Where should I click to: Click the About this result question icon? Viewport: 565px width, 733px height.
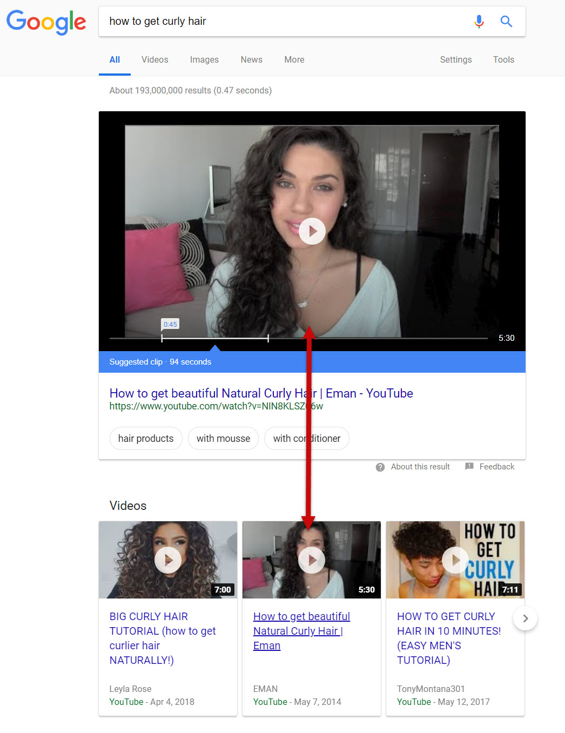380,467
